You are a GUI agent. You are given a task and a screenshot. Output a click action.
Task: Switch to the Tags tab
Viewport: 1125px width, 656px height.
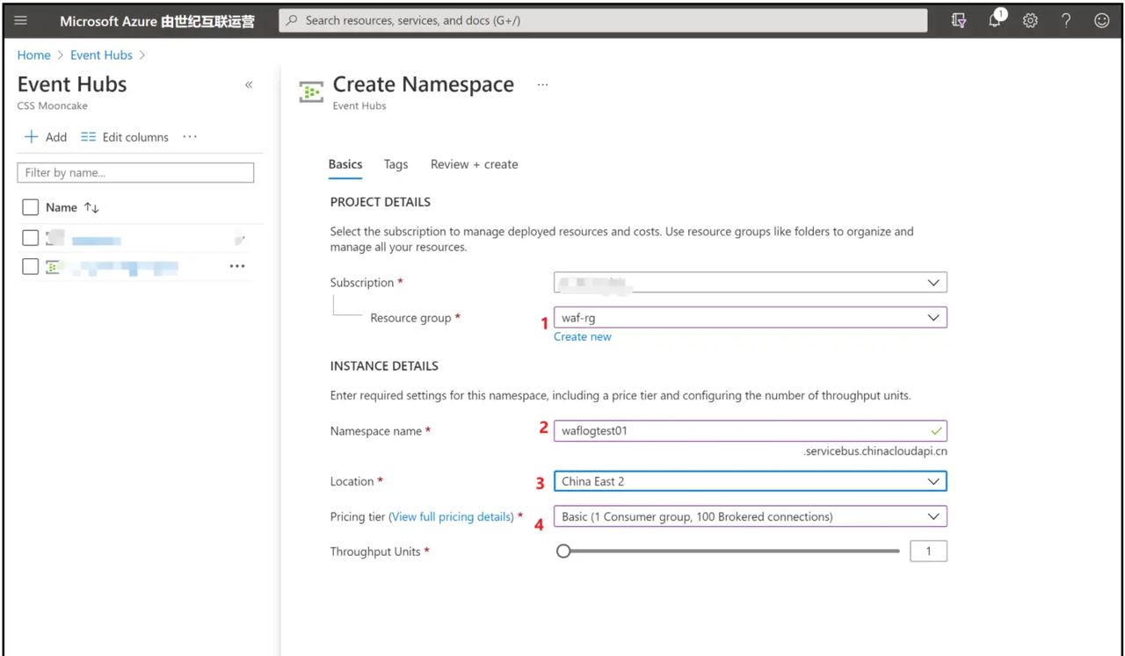396,164
